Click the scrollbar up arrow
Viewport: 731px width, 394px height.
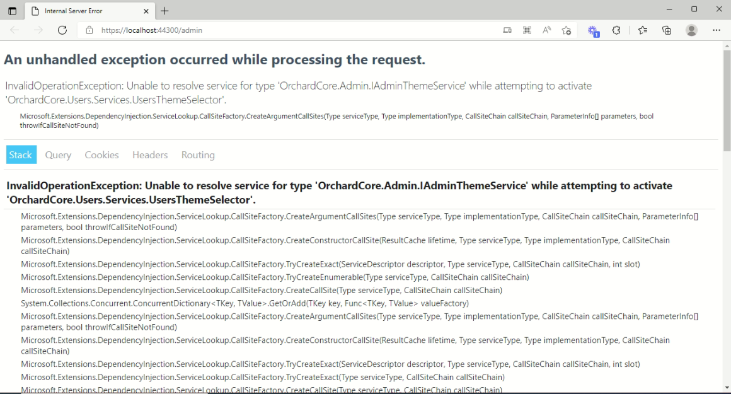(727, 45)
